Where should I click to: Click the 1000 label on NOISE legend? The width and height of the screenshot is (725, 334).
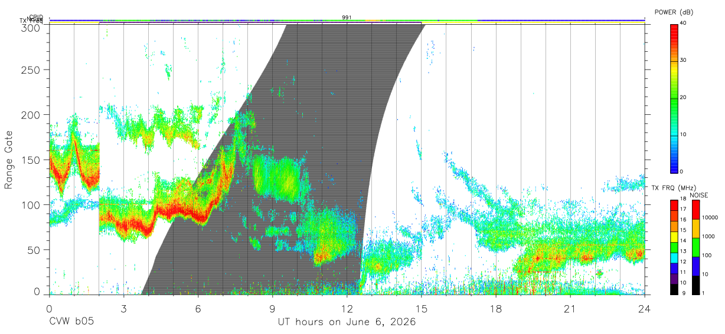point(708,236)
